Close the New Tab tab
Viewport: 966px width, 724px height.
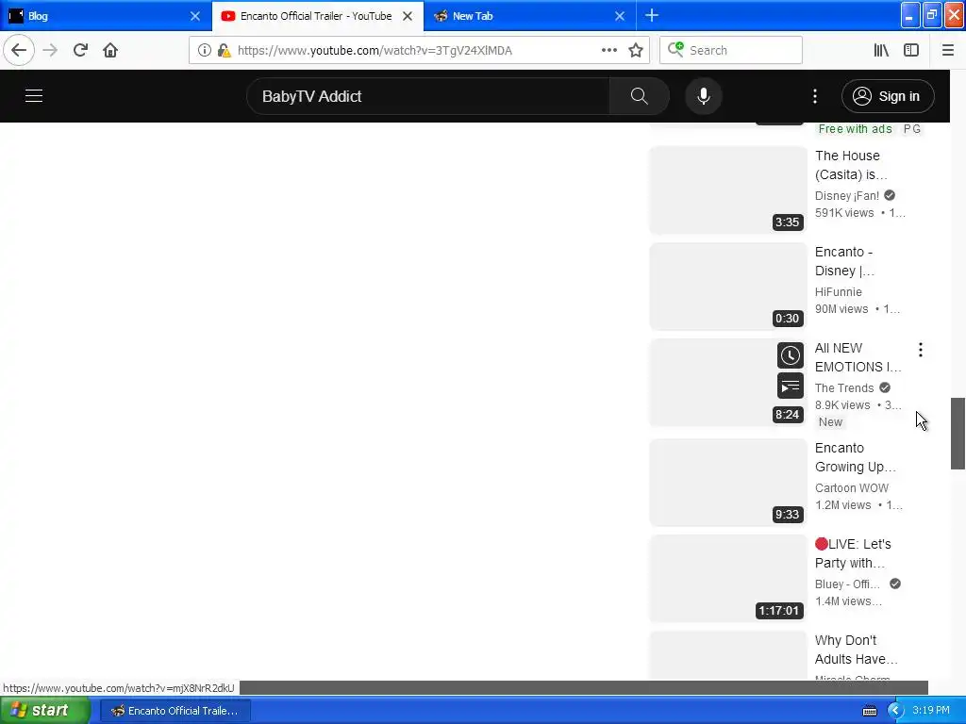[x=620, y=17]
